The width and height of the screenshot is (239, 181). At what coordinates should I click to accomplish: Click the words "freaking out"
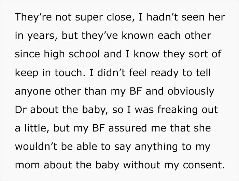click(187, 110)
